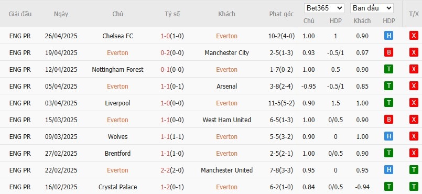This screenshot has height=194, width=422.
Task: Expand the Ban đầu odds type dropdown
Action: click(x=372, y=8)
